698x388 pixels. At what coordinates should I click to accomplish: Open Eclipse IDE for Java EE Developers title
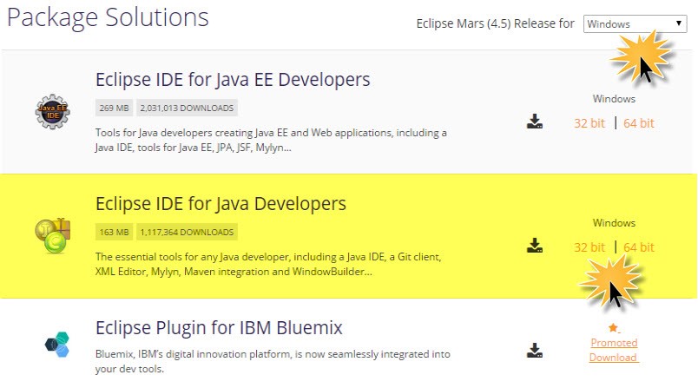(x=233, y=80)
